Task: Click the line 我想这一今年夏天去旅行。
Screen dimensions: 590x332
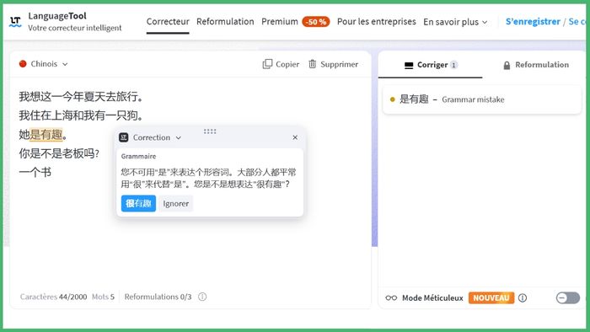Action: pos(81,97)
